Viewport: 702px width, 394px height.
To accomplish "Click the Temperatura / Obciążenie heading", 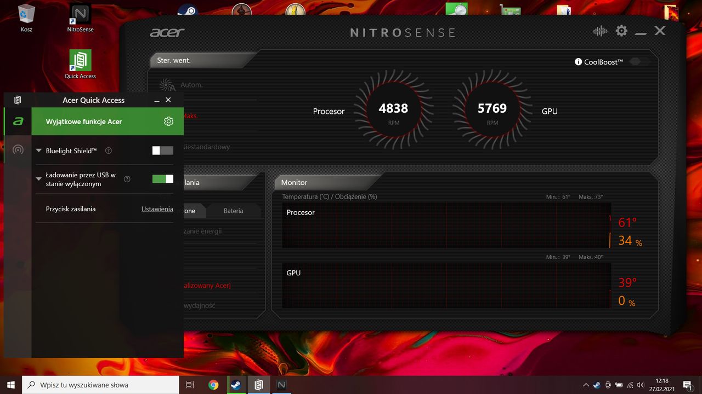I will point(330,196).
